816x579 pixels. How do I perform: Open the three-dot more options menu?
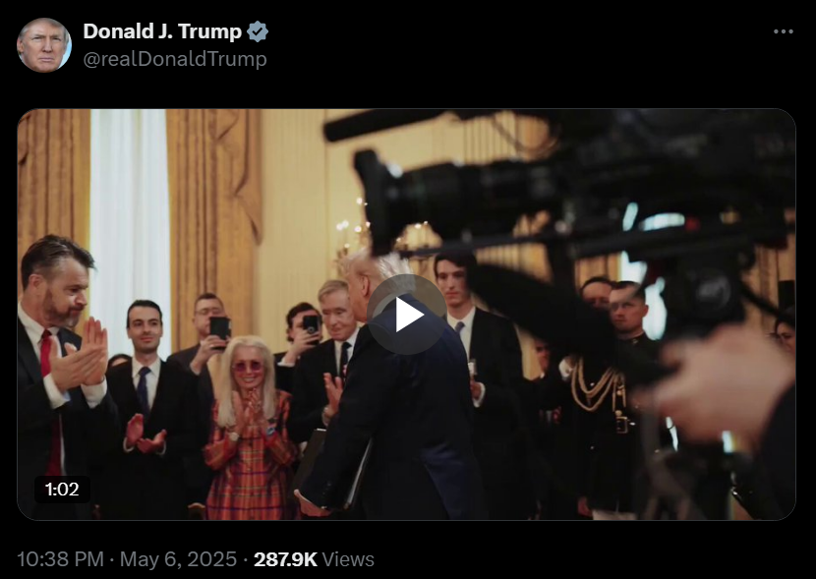click(x=784, y=31)
